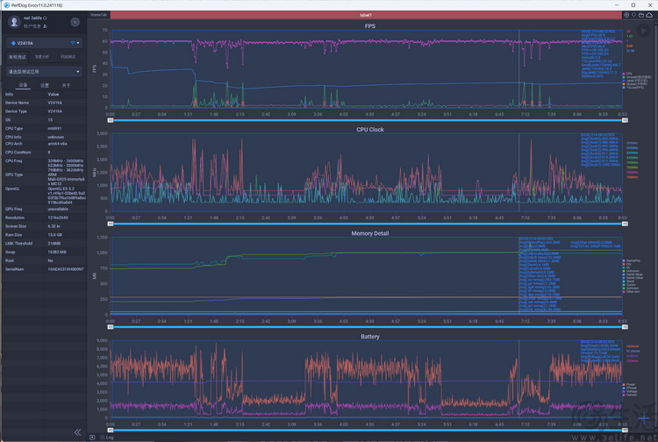
Task: Click the SceneTab tab
Action: 98,15
